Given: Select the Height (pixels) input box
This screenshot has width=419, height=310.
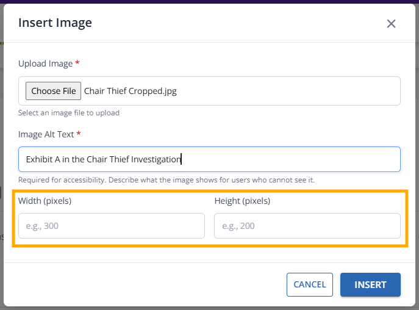Looking at the screenshot, I should [307, 226].
